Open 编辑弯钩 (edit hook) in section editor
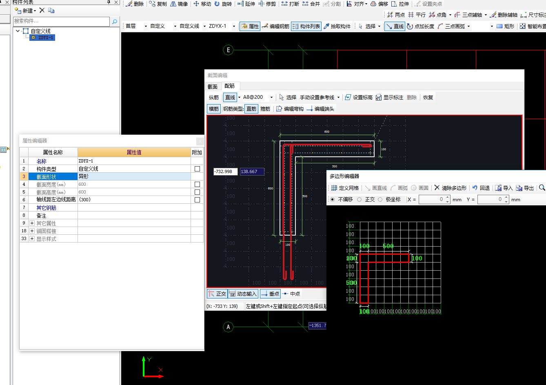Viewport: 546px width, 385px height. pos(290,109)
